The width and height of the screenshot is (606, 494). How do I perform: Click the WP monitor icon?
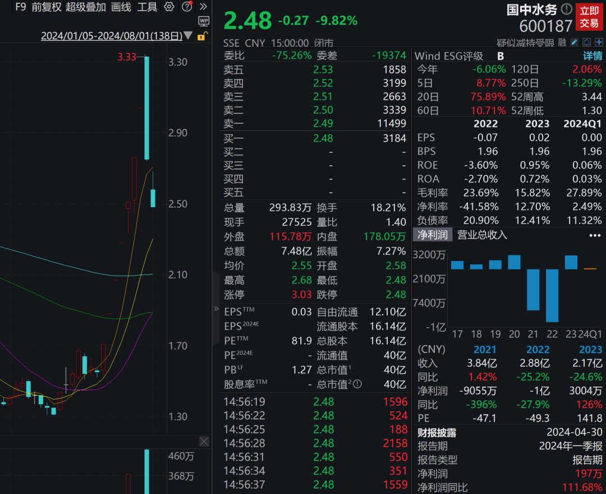pos(204,21)
